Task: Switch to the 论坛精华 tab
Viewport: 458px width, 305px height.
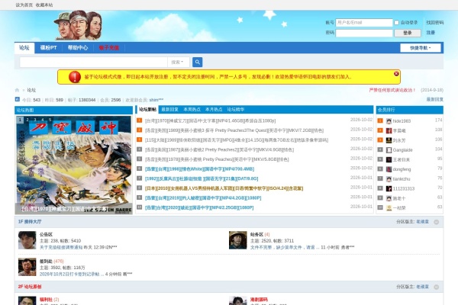Action: click(x=236, y=110)
